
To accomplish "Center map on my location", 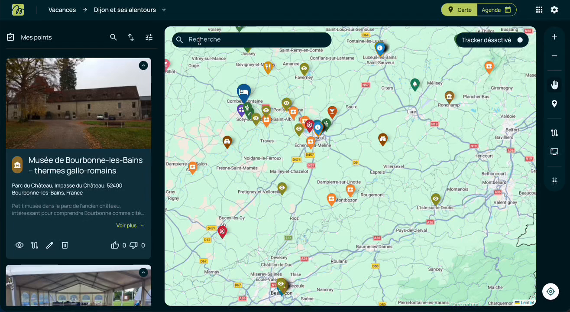I will coord(551,292).
